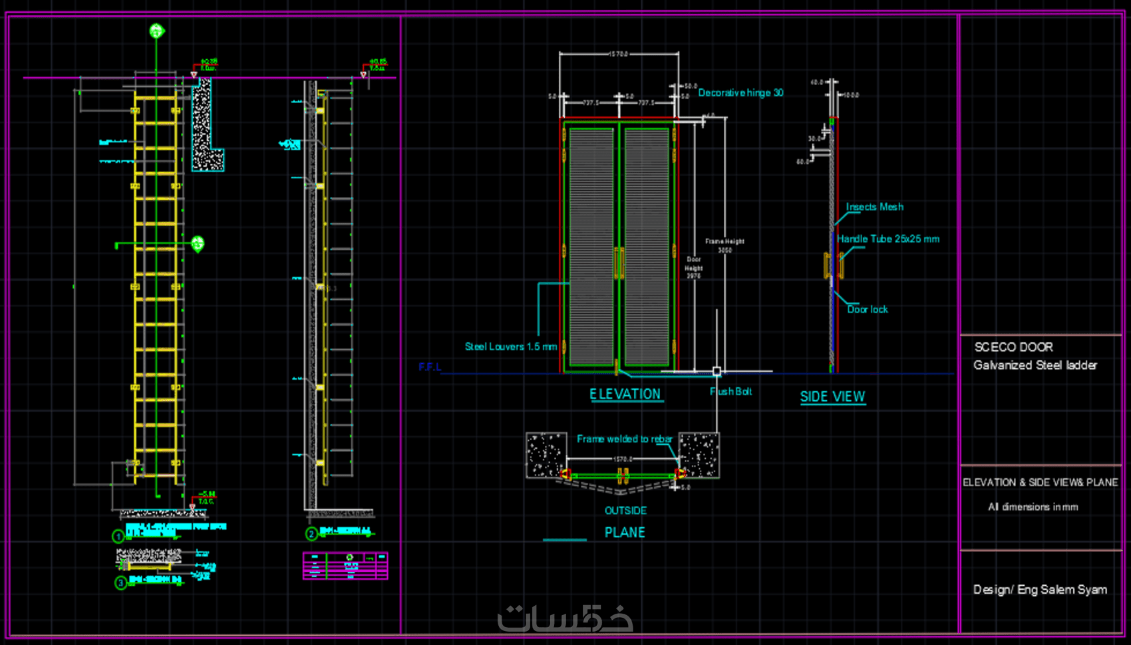The image size is (1131, 645).
Task: Select the circled number 3 detail tag
Action: coord(120,583)
